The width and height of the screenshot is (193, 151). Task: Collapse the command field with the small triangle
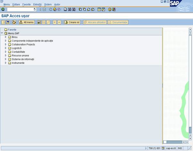(x=40, y=9)
